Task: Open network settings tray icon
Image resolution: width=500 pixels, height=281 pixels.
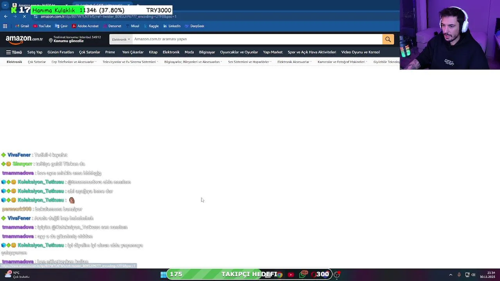Action: tap(467, 275)
